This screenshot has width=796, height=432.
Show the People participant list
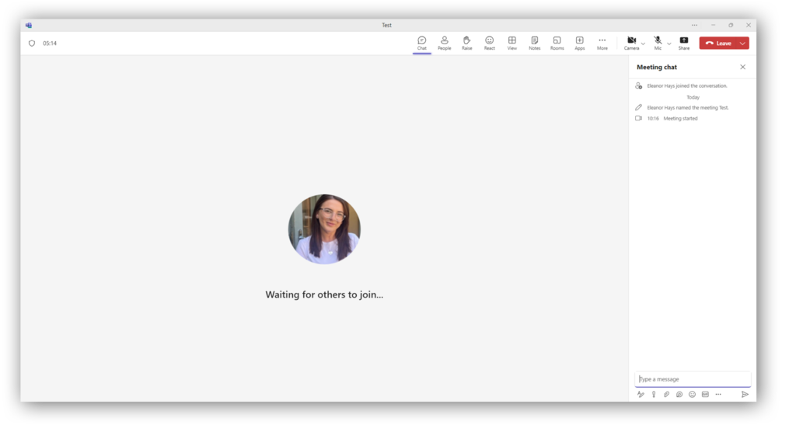[x=444, y=44]
